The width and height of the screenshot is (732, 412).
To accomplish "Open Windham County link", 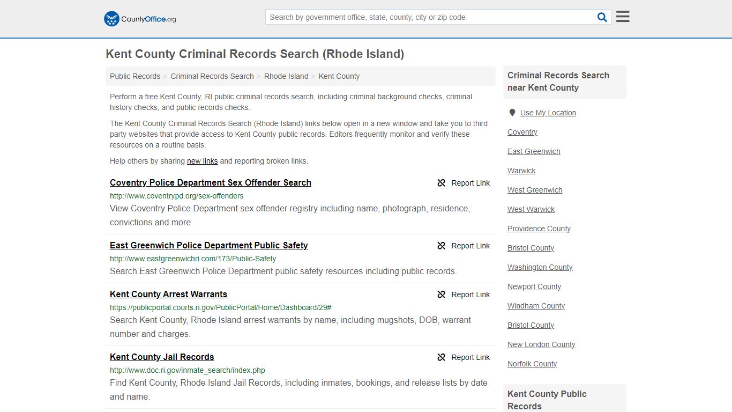I will [536, 306].
